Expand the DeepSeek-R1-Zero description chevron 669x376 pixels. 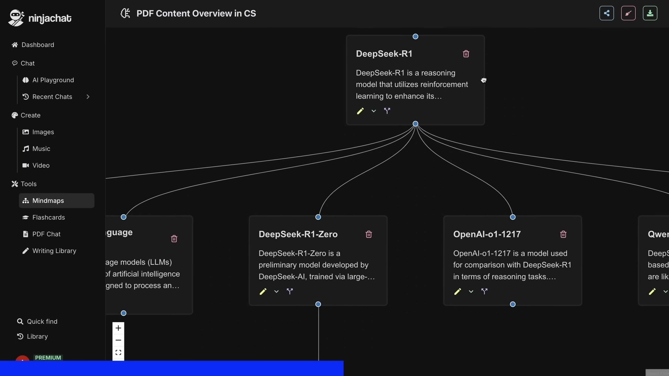pyautogui.click(x=276, y=291)
